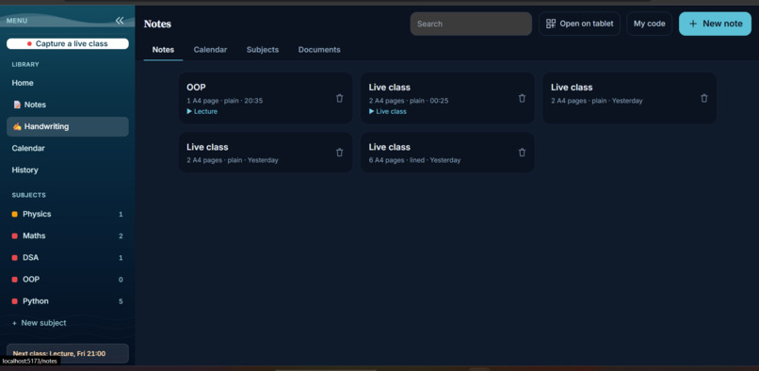Delete the Live class note marked 00:25
Viewport: 759px width, 371px height.
coord(522,98)
